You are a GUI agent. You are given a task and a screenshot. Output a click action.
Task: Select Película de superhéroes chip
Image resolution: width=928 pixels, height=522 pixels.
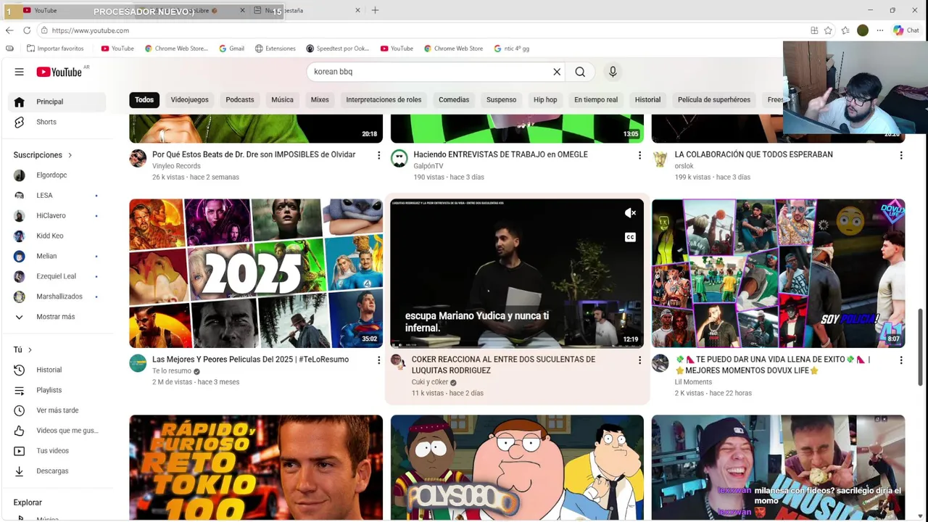coord(714,99)
